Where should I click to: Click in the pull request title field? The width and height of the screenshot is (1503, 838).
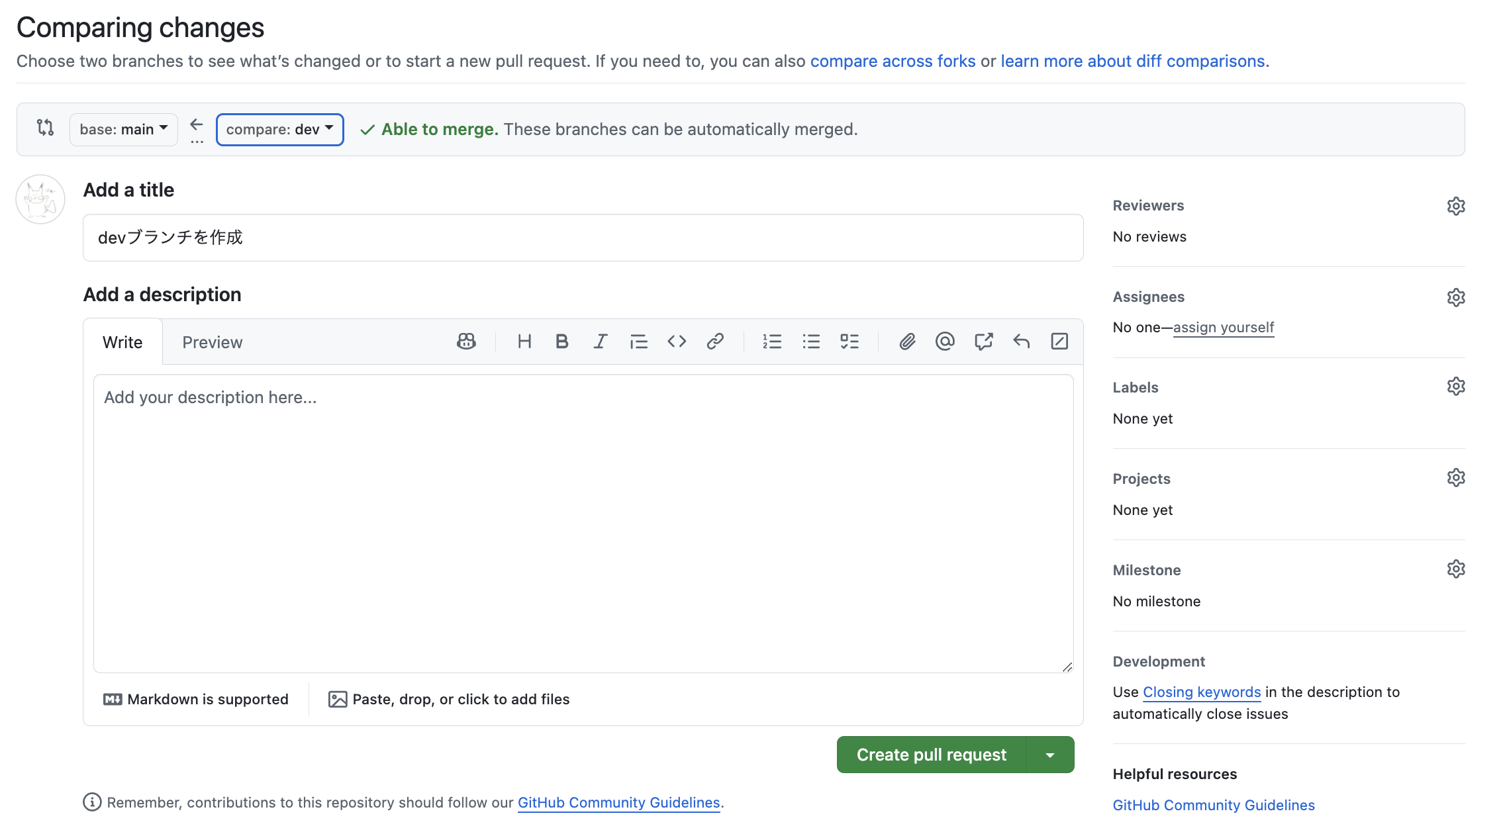(x=583, y=238)
